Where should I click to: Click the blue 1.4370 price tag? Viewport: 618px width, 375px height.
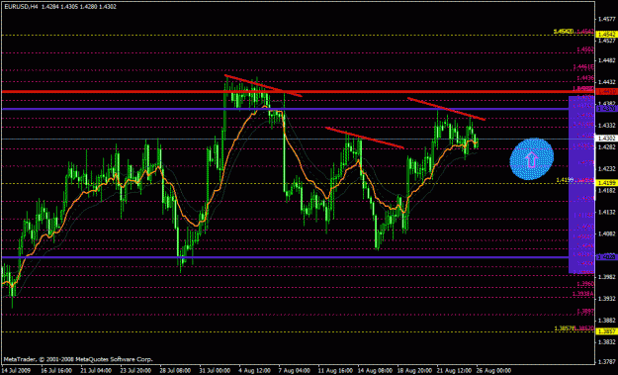606,109
